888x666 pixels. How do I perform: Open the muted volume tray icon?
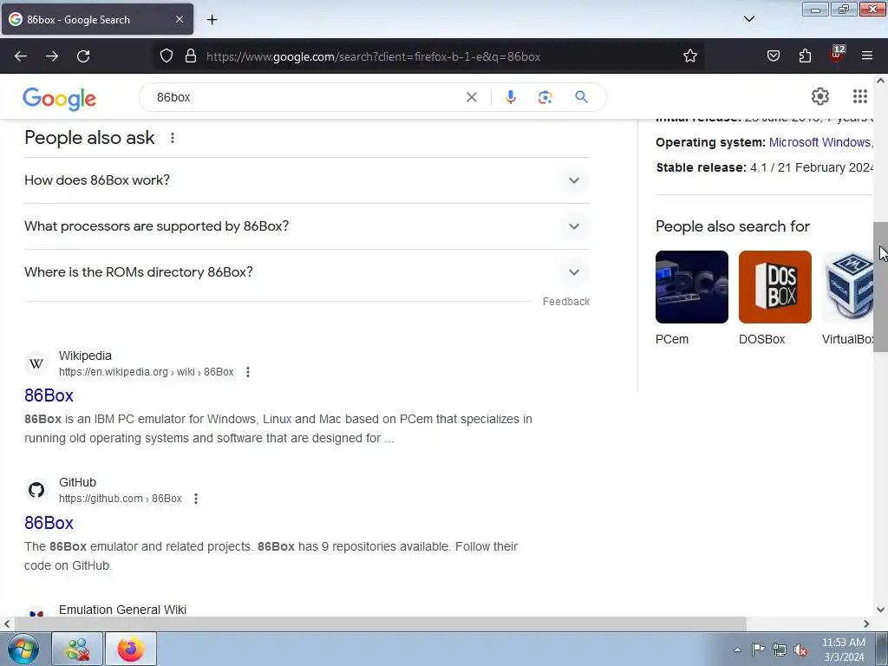[x=800, y=650]
